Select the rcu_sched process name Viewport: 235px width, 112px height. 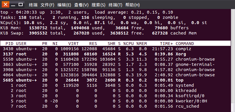pyautogui.click(x=187, y=106)
